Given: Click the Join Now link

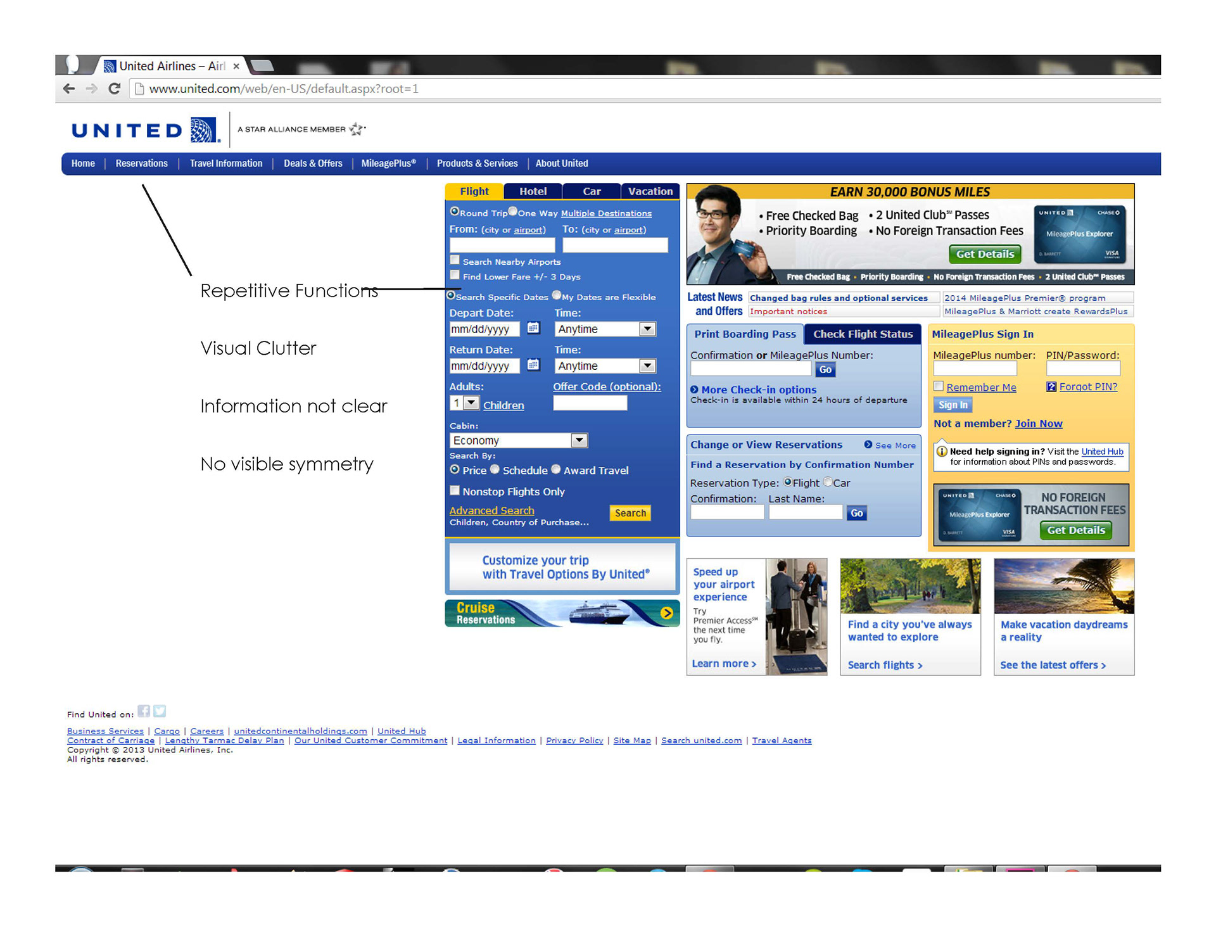Looking at the screenshot, I should pos(1038,424).
